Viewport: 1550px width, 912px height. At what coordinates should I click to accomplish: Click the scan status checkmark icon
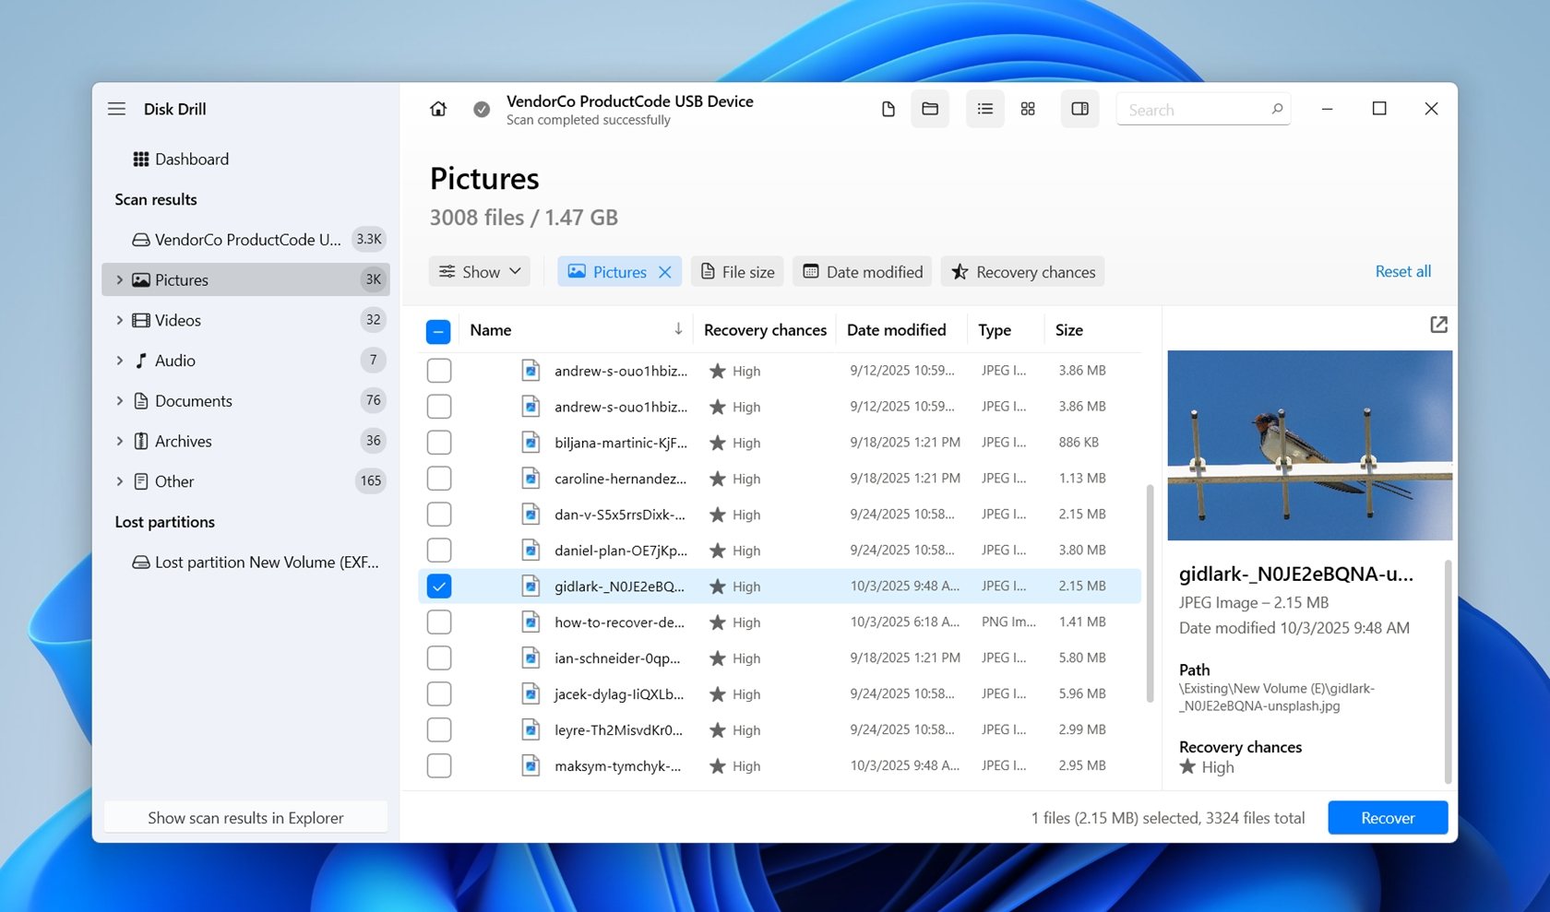tap(481, 109)
